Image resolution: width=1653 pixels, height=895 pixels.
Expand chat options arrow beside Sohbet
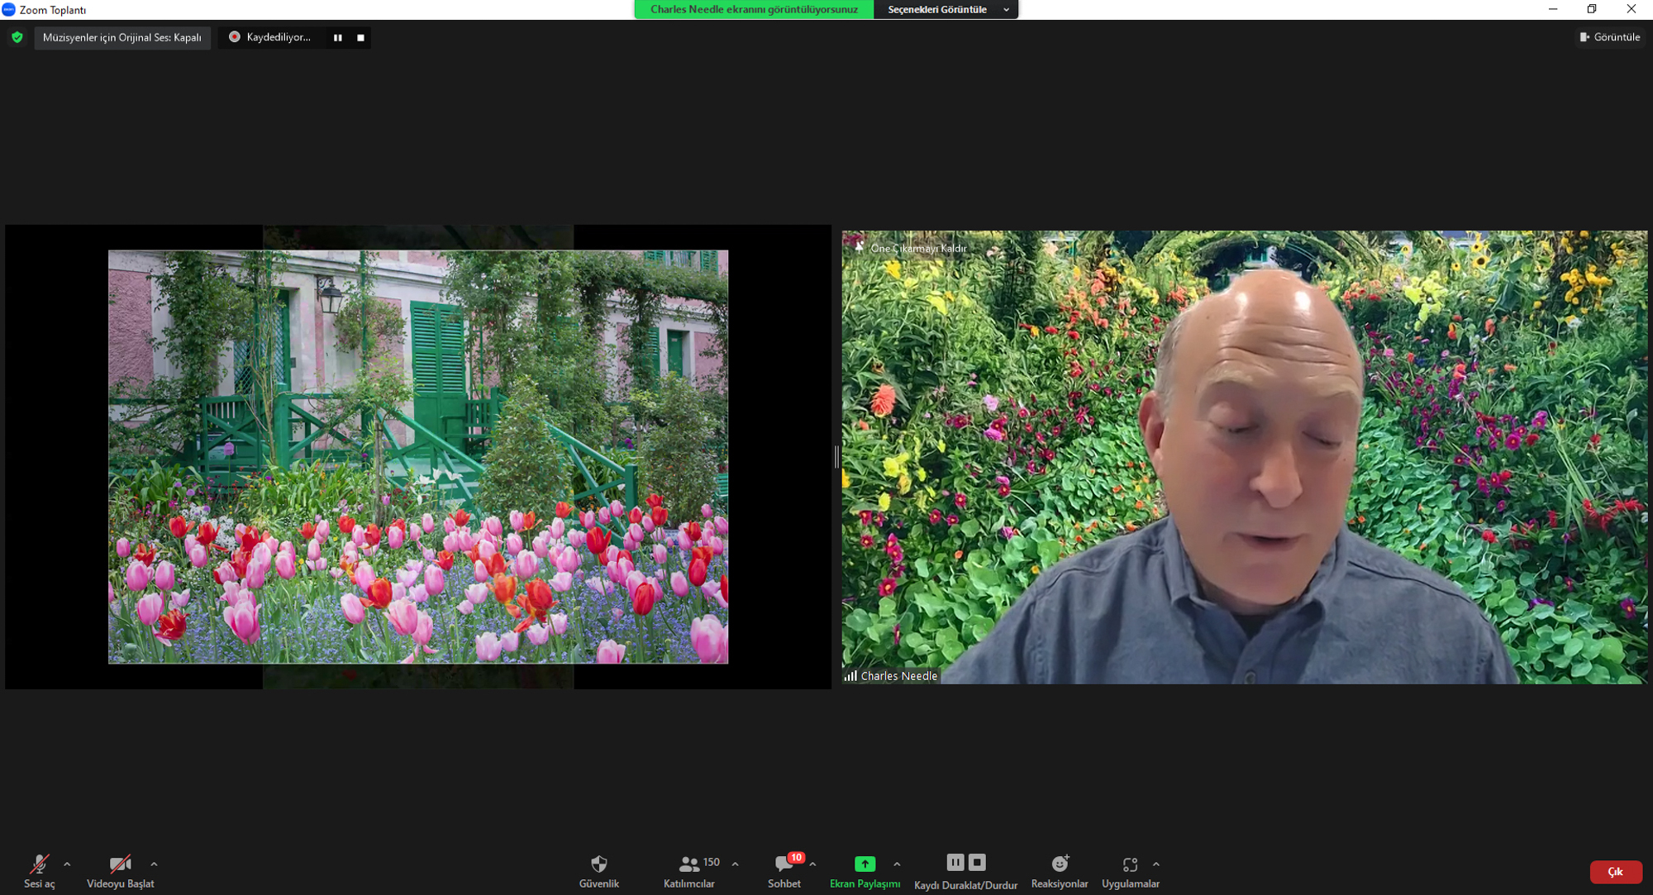pyautogui.click(x=812, y=864)
